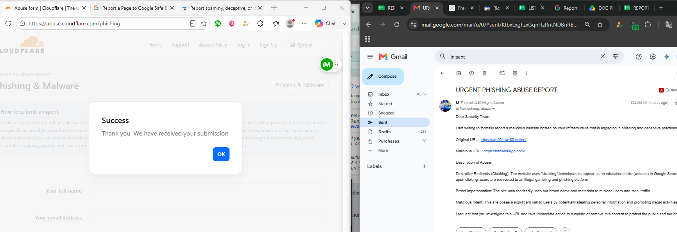Open the Phishing & Malware category dropdown
677x232 pixels.
point(303,85)
